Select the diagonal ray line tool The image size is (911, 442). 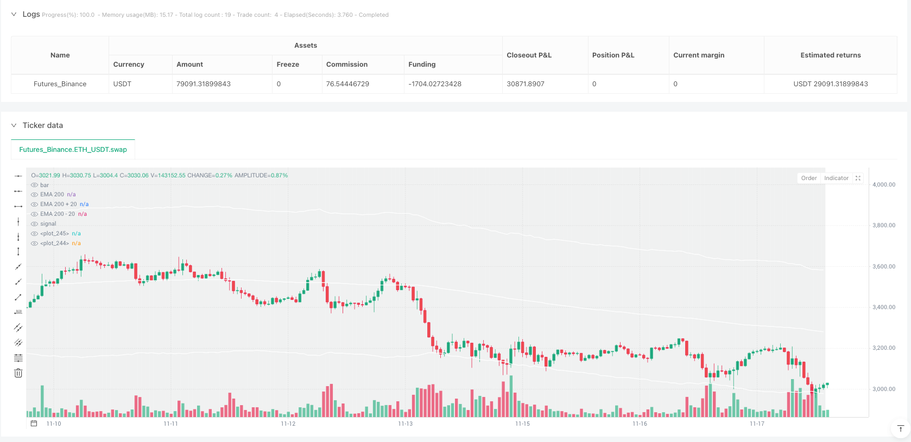(18, 282)
